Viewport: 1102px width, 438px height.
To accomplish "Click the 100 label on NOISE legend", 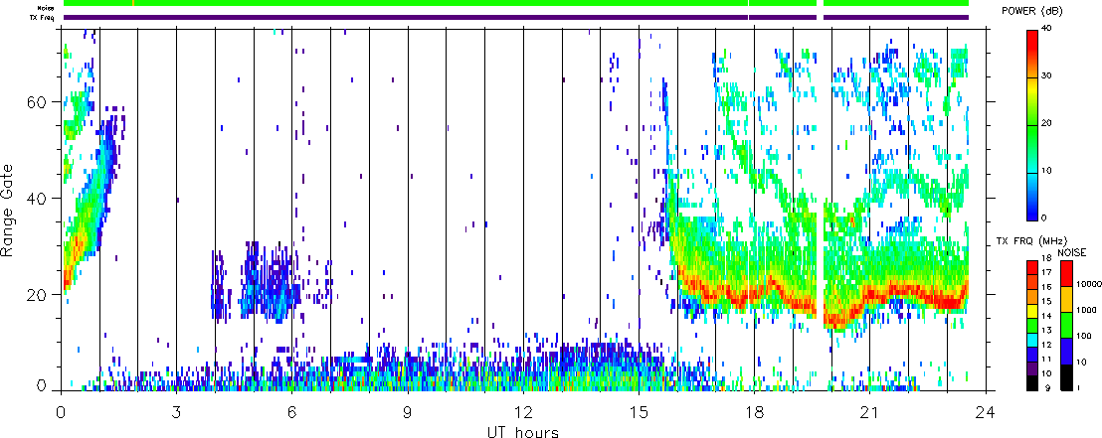I will coord(1082,339).
